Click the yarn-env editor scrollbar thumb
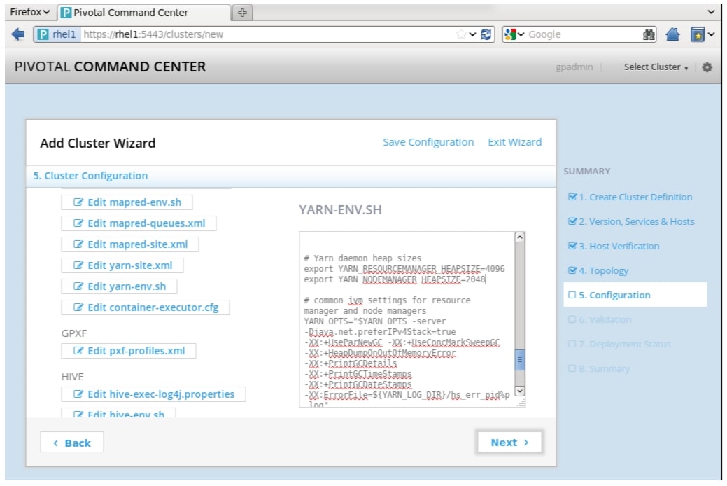The height and width of the screenshot is (486, 727). click(x=520, y=360)
